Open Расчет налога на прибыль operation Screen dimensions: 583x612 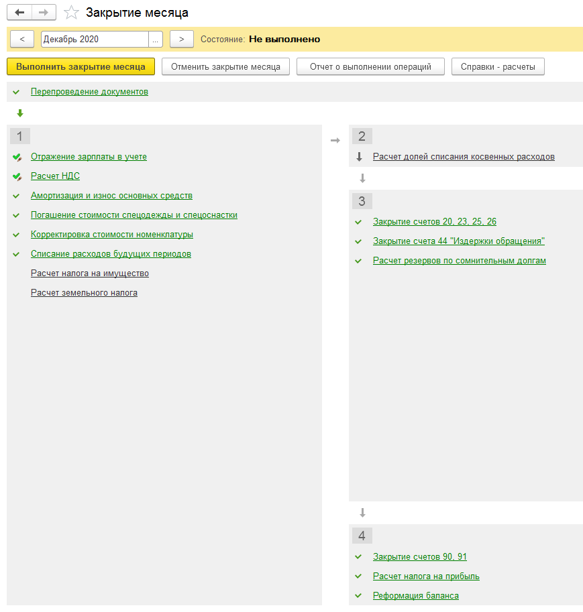pyautogui.click(x=426, y=576)
